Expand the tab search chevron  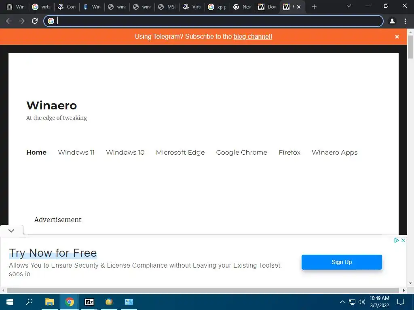[x=349, y=6]
